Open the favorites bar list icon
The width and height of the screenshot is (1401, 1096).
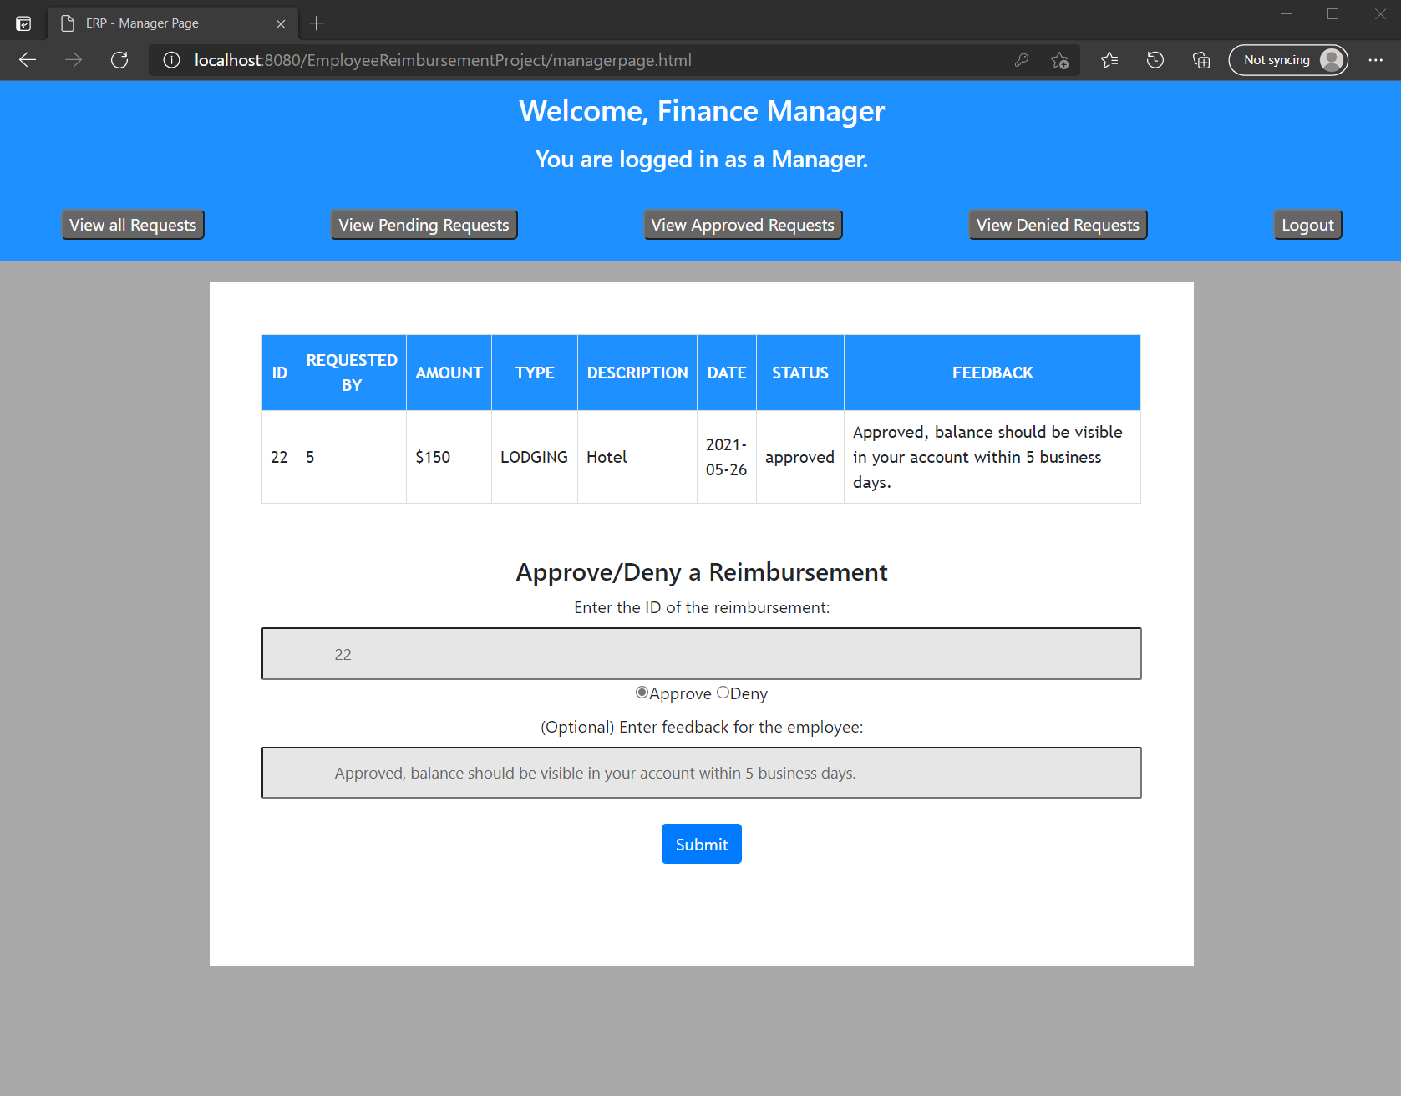pyautogui.click(x=1109, y=60)
